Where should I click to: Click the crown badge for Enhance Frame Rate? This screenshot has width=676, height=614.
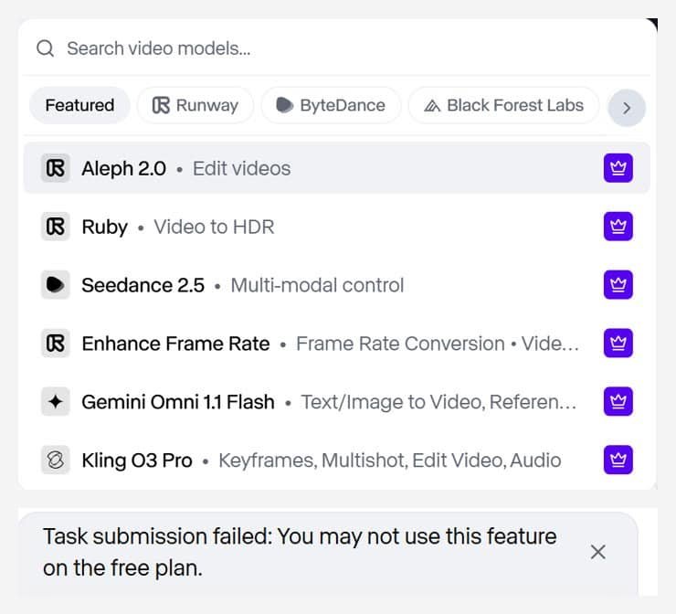(618, 344)
